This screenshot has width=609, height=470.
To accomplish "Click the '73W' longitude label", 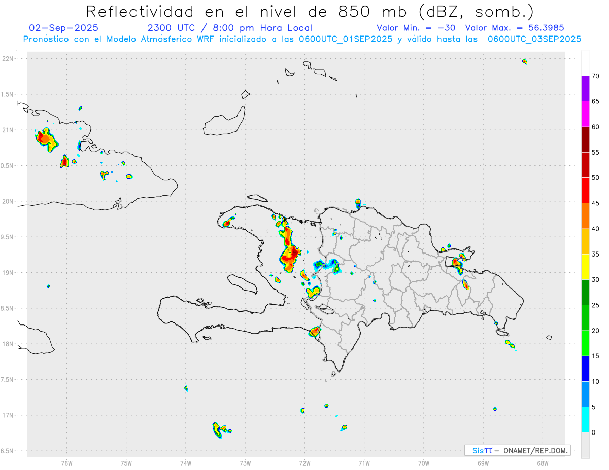I will [x=245, y=463].
